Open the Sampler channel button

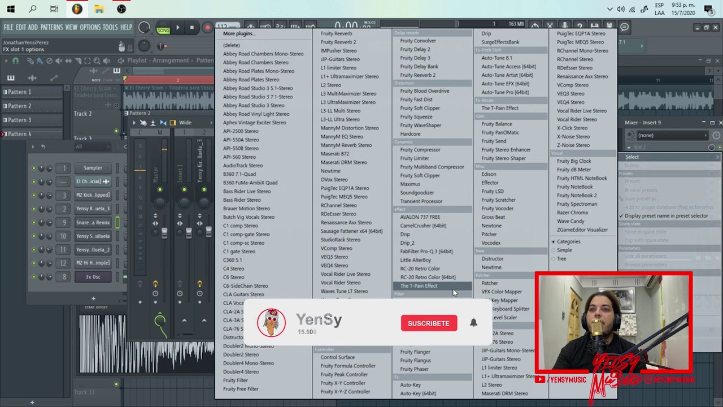(x=93, y=168)
